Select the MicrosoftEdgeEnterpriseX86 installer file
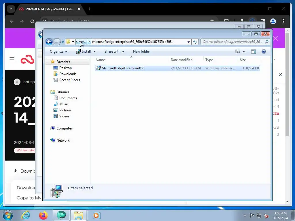295x221 pixels. pyautogui.click(x=177, y=68)
